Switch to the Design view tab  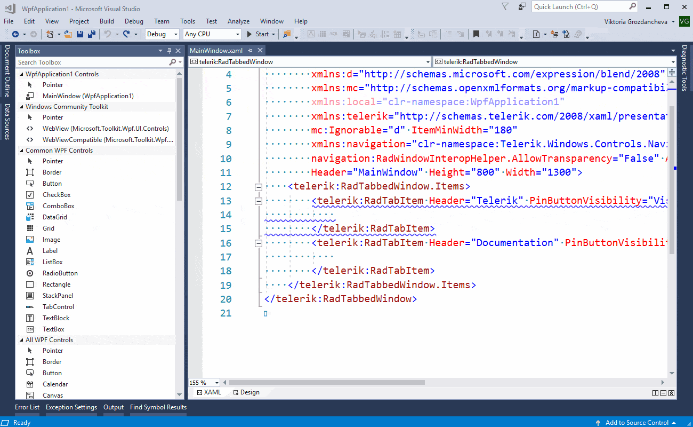click(x=246, y=392)
